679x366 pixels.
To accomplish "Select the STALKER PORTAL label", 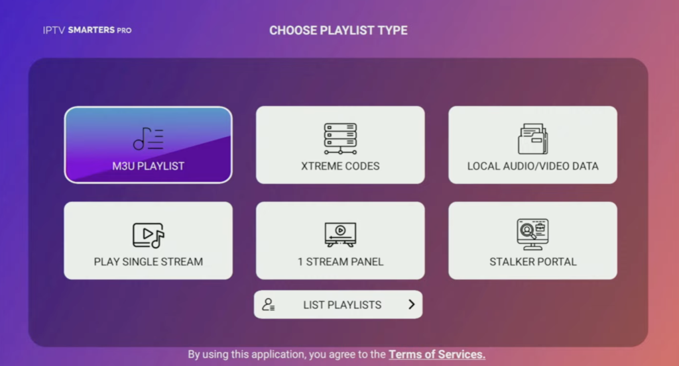I will pos(532,261).
